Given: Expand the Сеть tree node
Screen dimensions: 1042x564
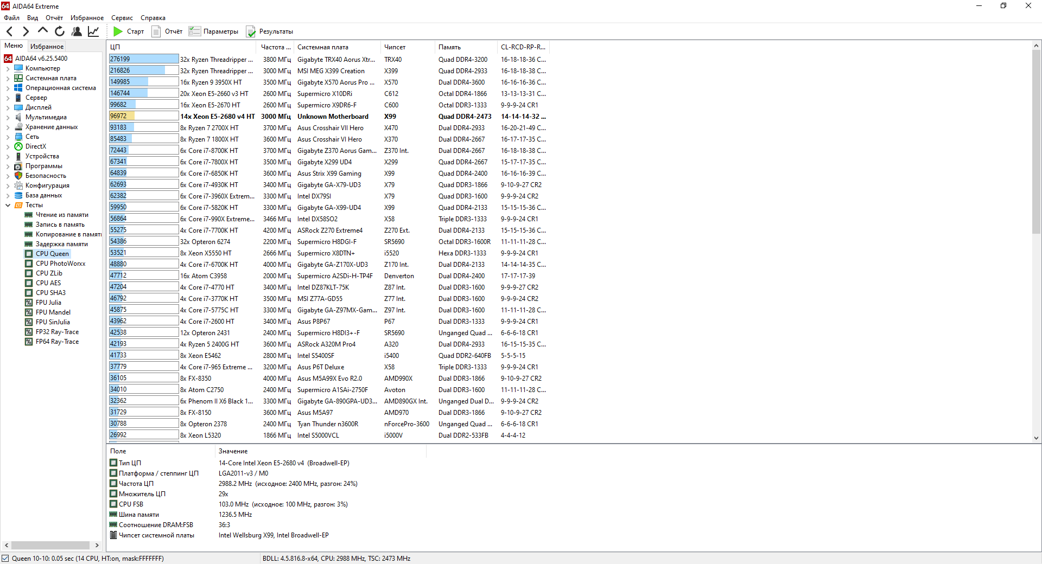Looking at the screenshot, I should [8, 137].
